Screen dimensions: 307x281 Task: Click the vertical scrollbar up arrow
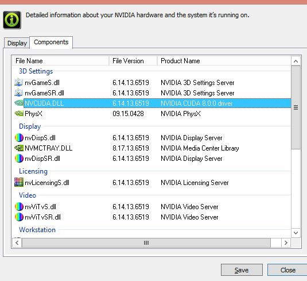tap(296, 61)
